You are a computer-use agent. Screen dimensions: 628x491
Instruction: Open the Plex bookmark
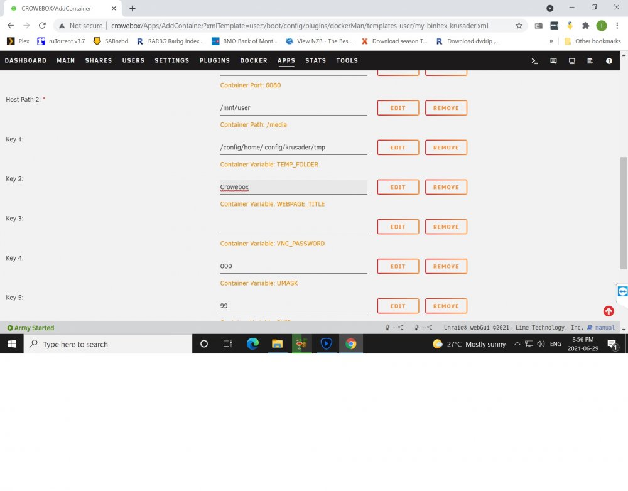[x=18, y=41]
